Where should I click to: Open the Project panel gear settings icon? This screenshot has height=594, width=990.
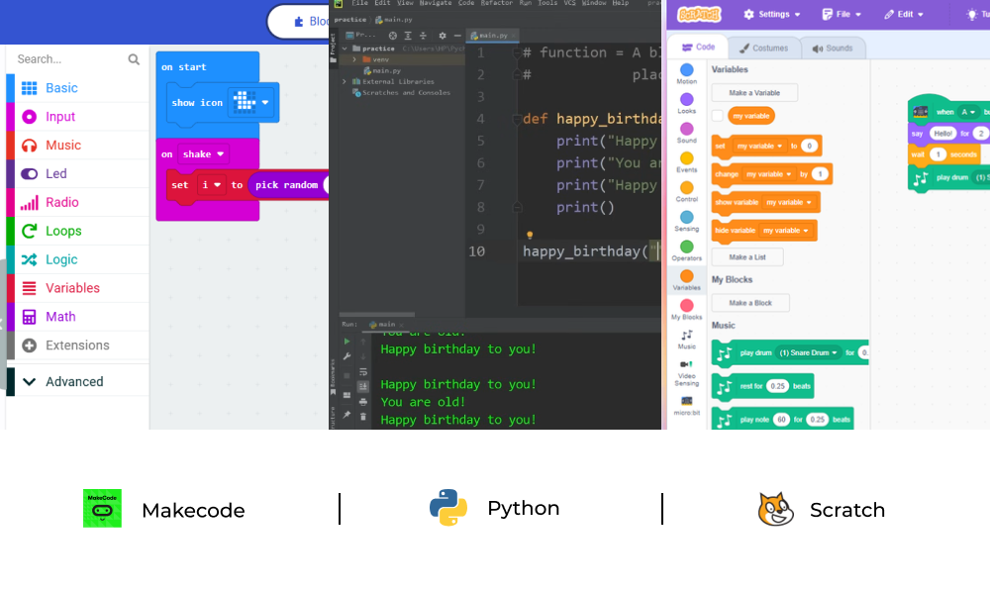pyautogui.click(x=443, y=36)
